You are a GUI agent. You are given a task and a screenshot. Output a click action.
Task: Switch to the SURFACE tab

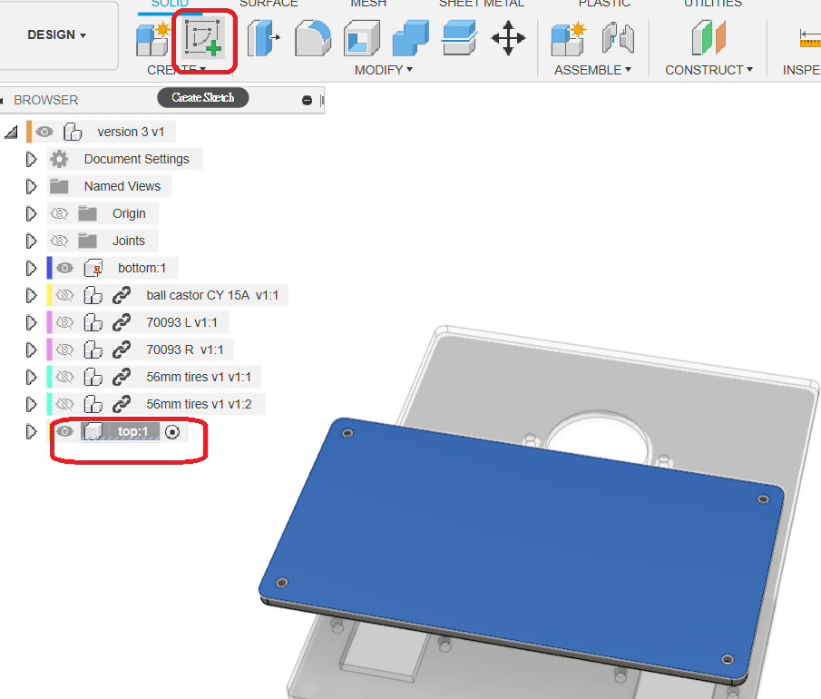pos(269,4)
